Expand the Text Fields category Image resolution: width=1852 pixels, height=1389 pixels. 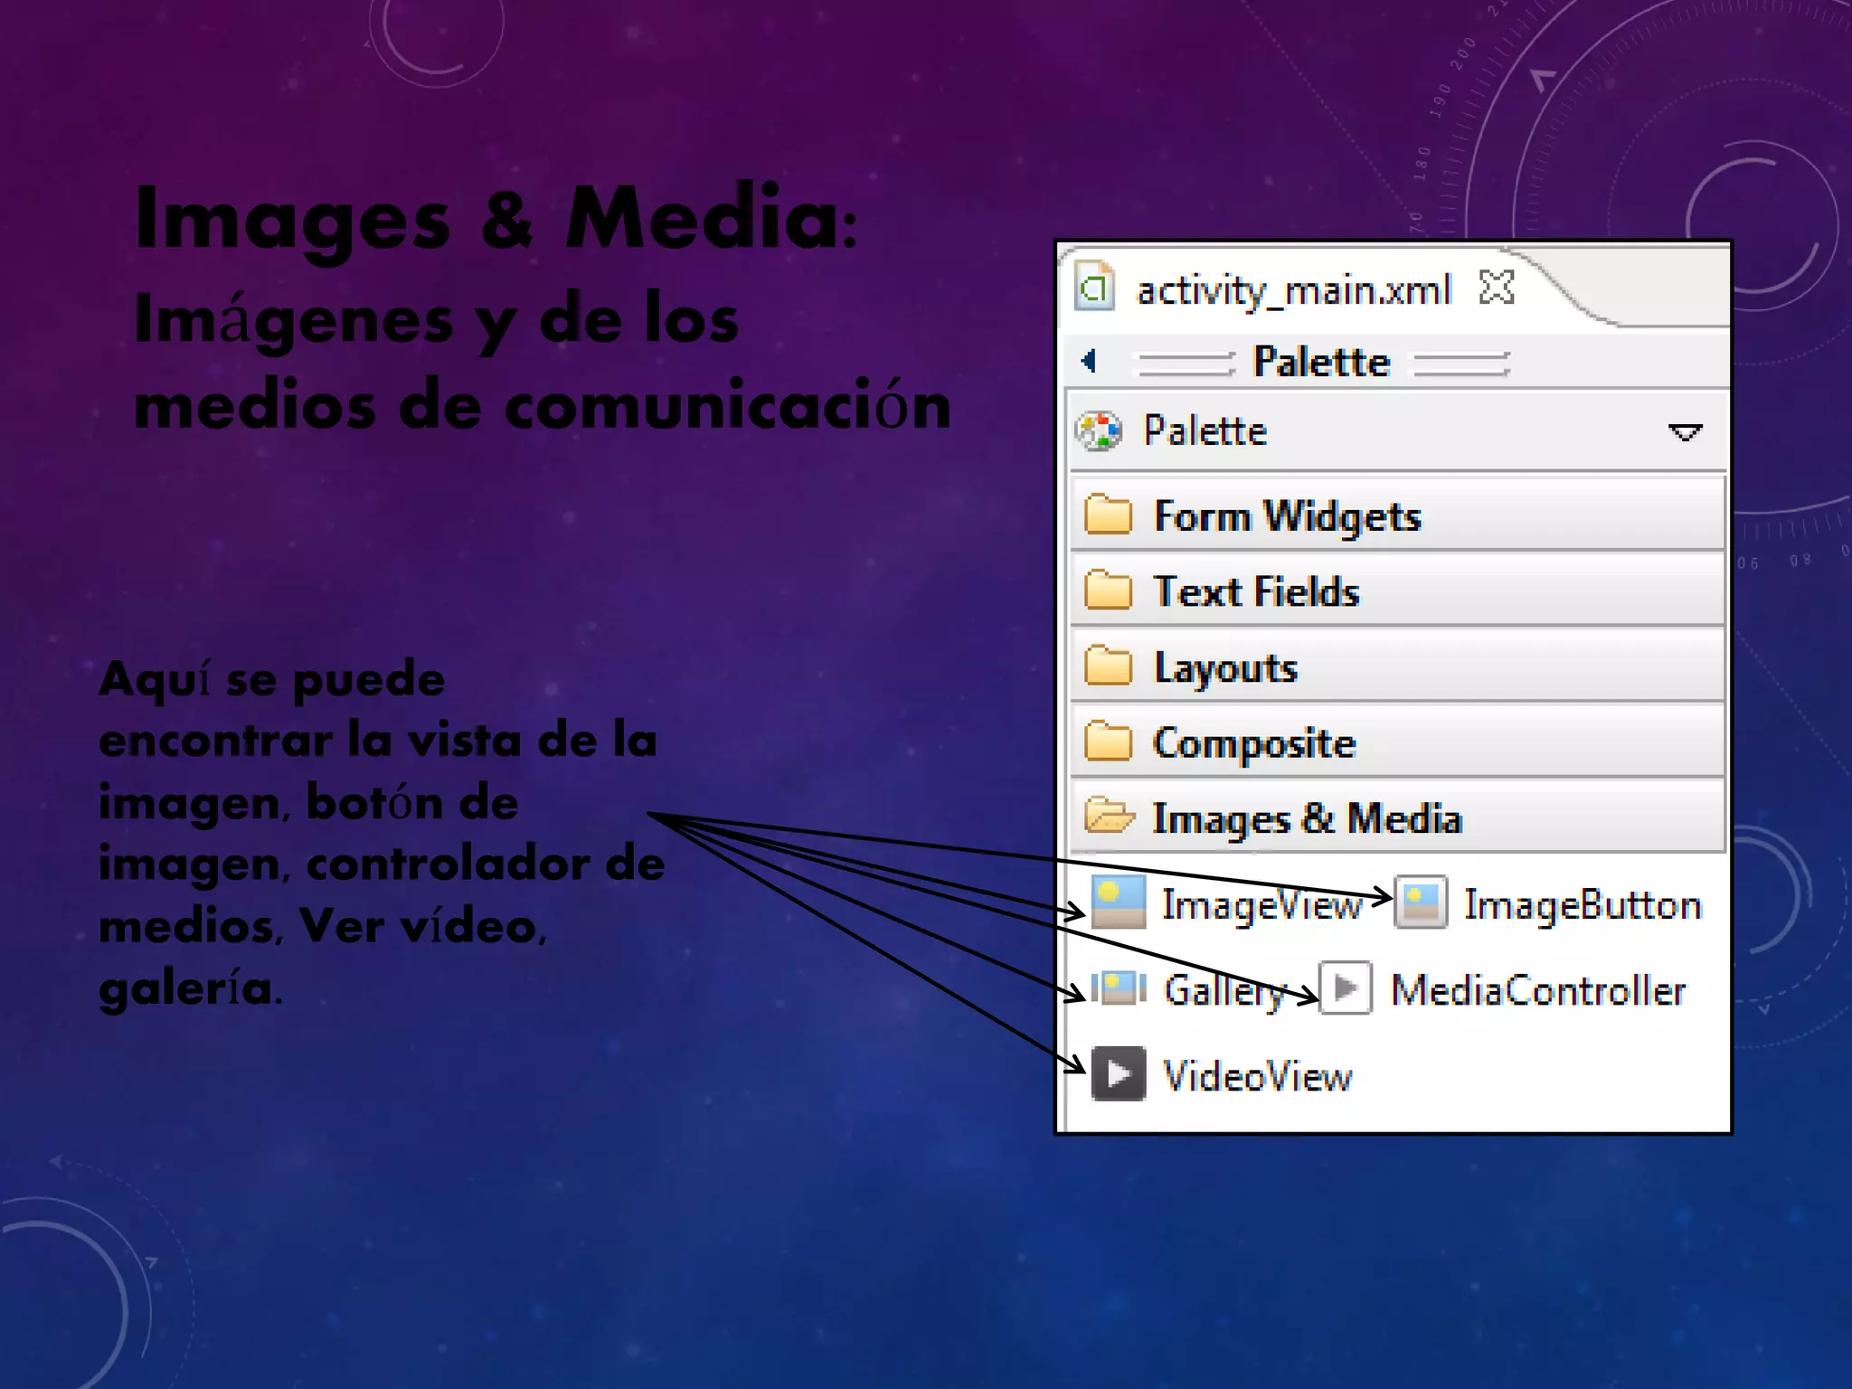click(x=1397, y=591)
